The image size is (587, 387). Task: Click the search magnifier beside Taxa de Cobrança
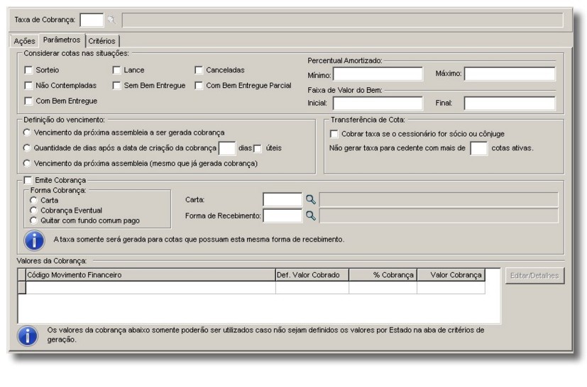[x=111, y=20]
